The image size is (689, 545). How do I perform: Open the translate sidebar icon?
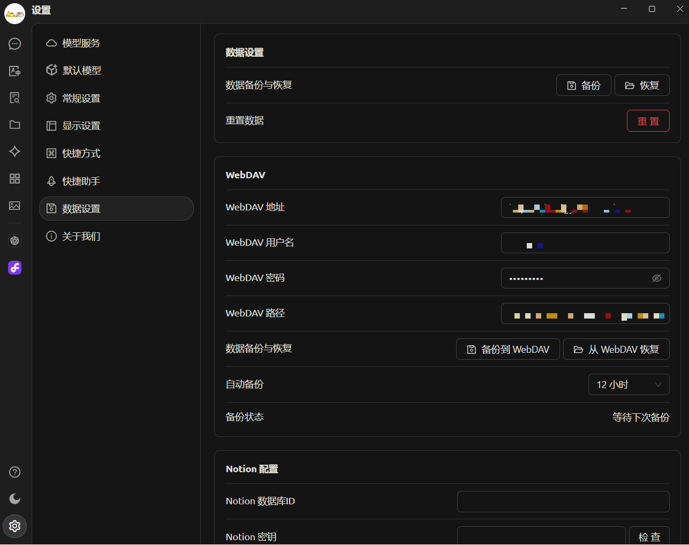[15, 71]
